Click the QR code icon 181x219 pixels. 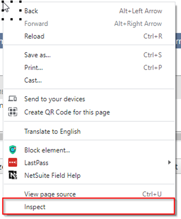[x=13, y=112]
